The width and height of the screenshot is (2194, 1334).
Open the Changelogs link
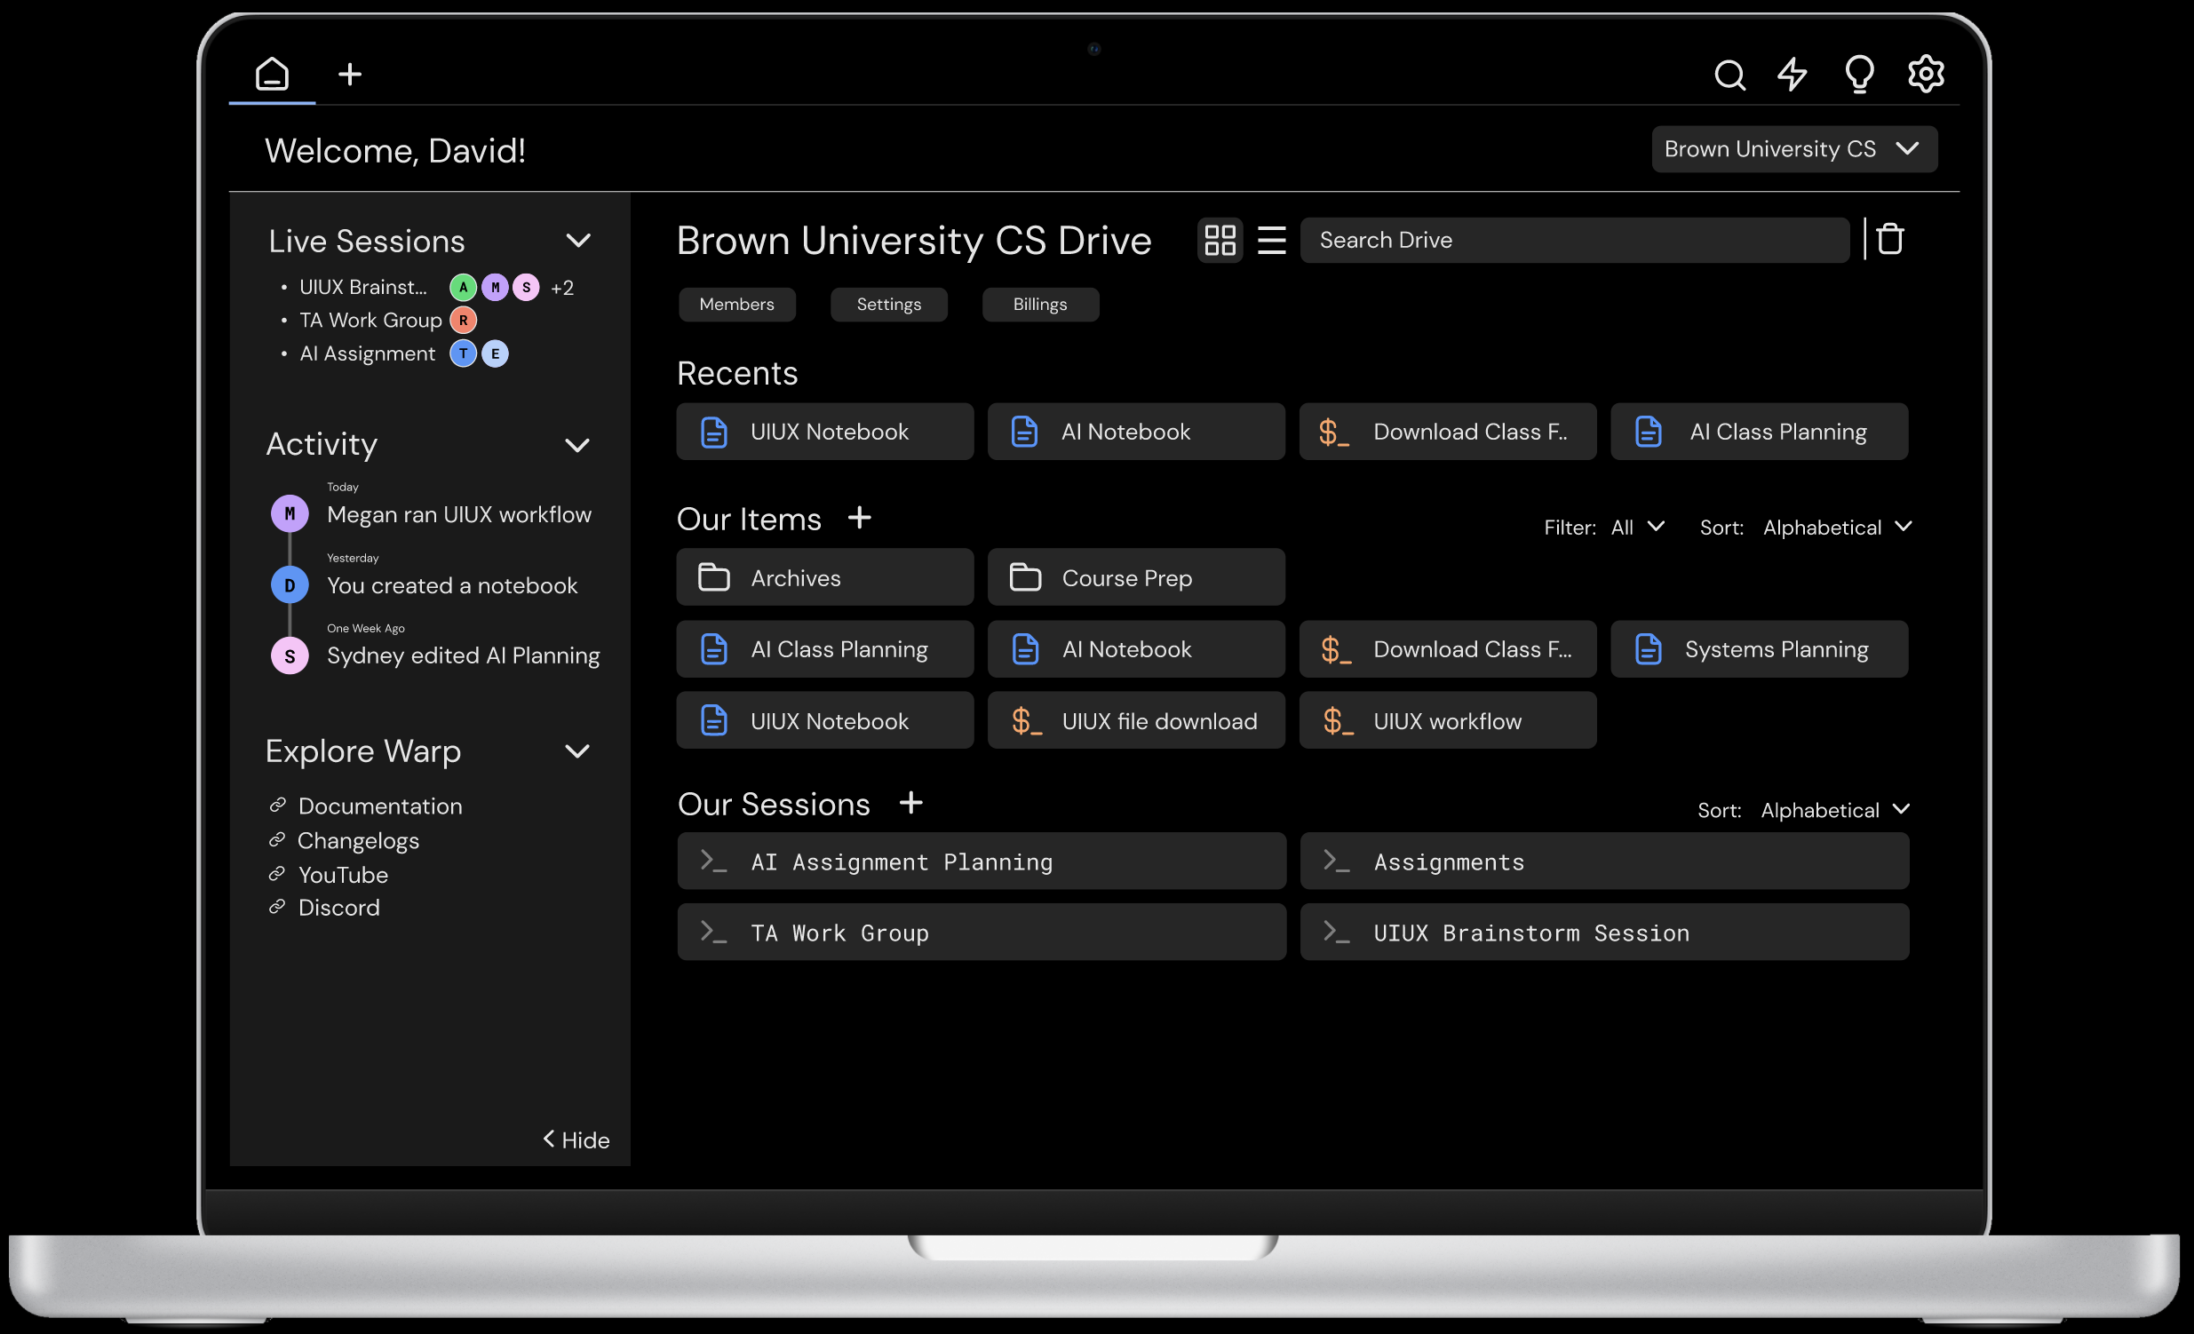358,841
